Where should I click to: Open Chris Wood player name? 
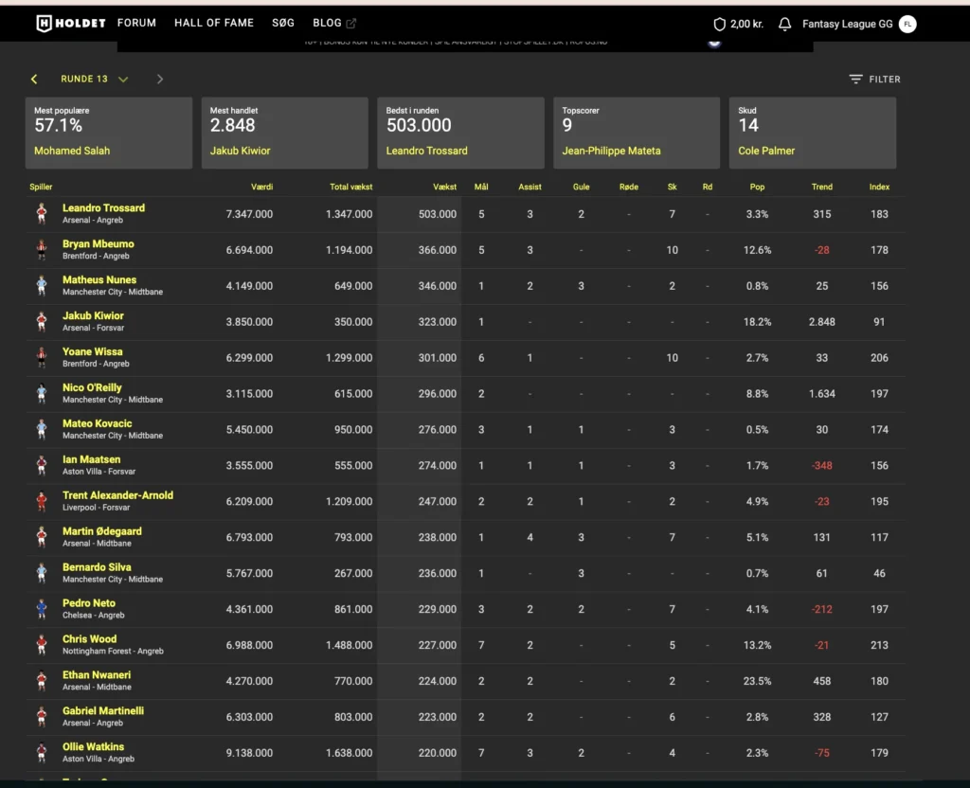89,638
